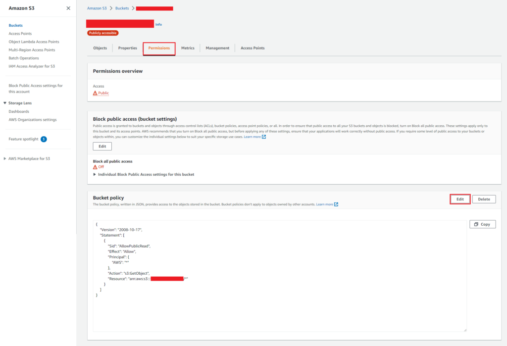507x346 pixels.
Task: Delete the bucket policy
Action: 484,199
